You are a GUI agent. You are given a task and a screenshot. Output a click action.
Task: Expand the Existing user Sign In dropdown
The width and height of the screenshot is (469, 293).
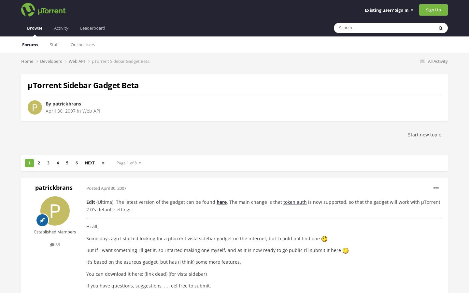pyautogui.click(x=389, y=10)
